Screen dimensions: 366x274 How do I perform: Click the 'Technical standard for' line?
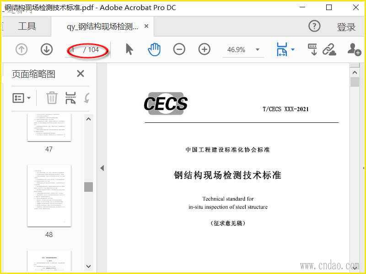point(228,199)
